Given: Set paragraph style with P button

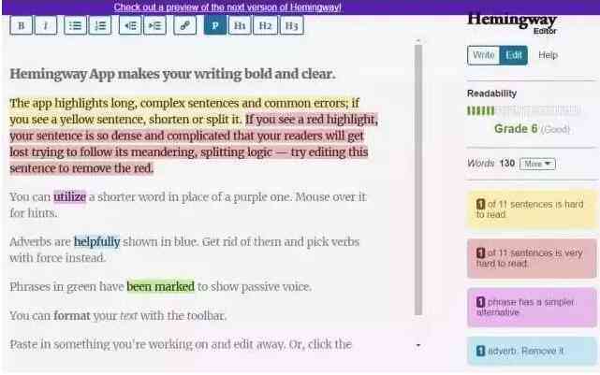Looking at the screenshot, I should pos(215,25).
